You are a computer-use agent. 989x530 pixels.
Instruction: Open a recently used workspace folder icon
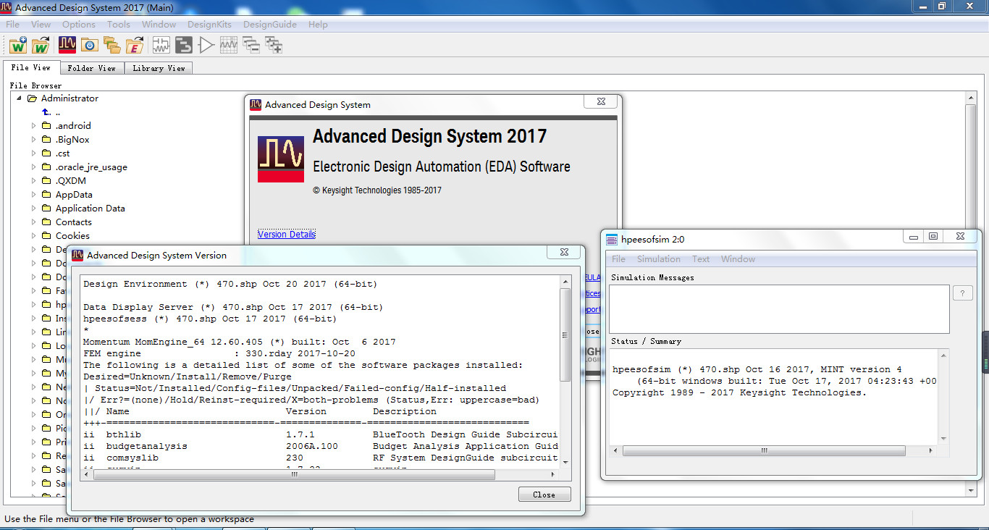click(113, 44)
